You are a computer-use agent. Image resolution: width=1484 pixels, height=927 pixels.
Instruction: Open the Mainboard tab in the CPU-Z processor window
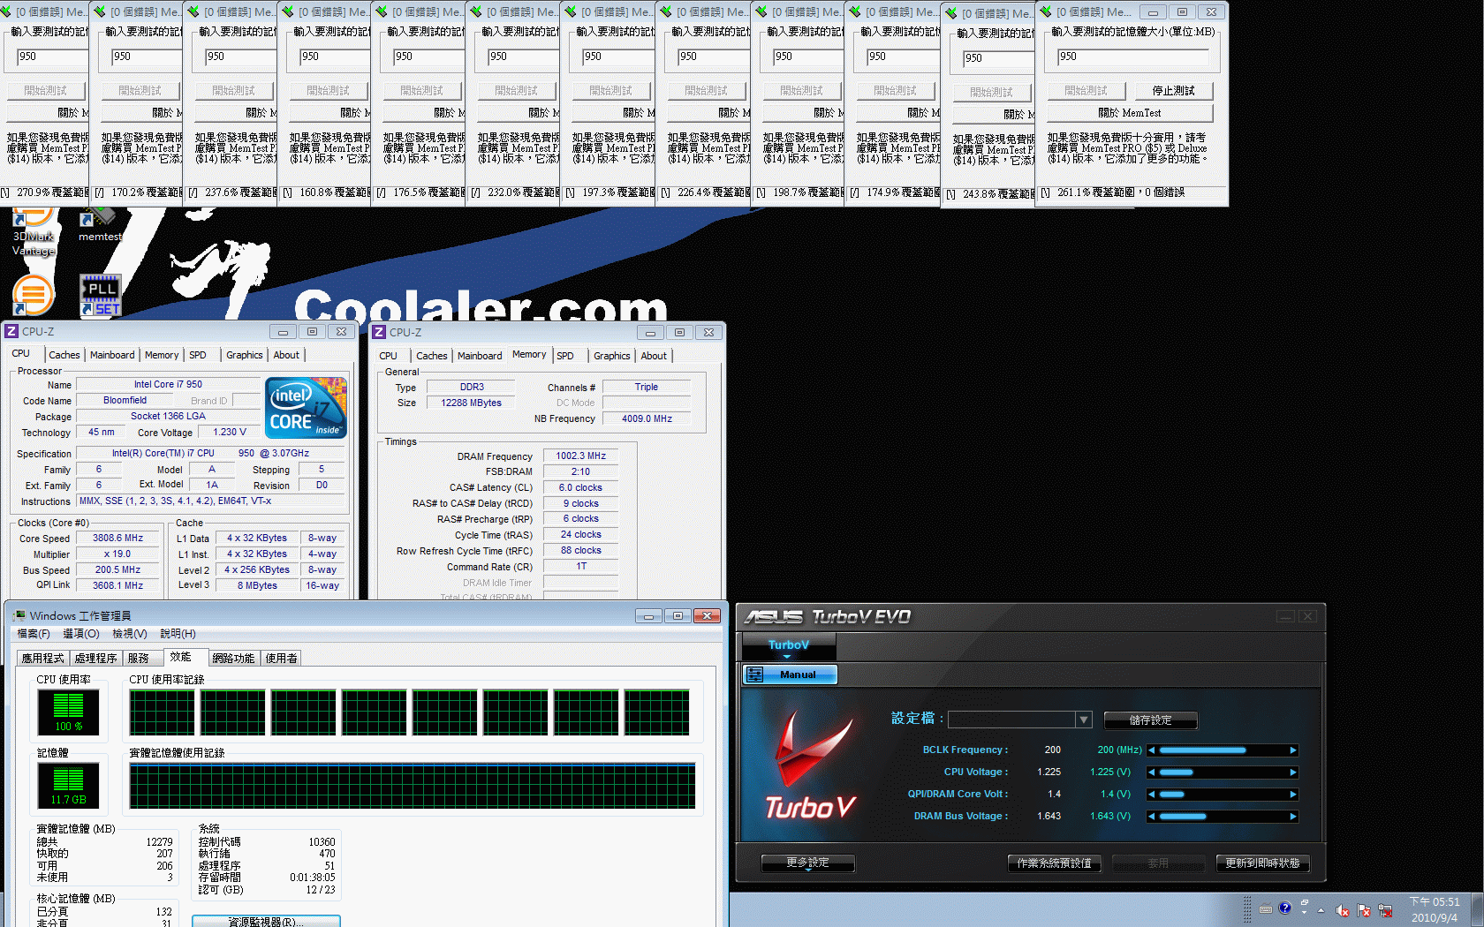pyautogui.click(x=112, y=355)
